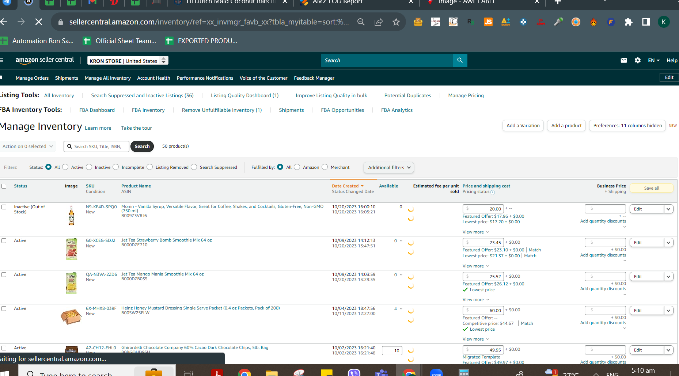
Task: Go forward in browser history
Action: point(21,22)
